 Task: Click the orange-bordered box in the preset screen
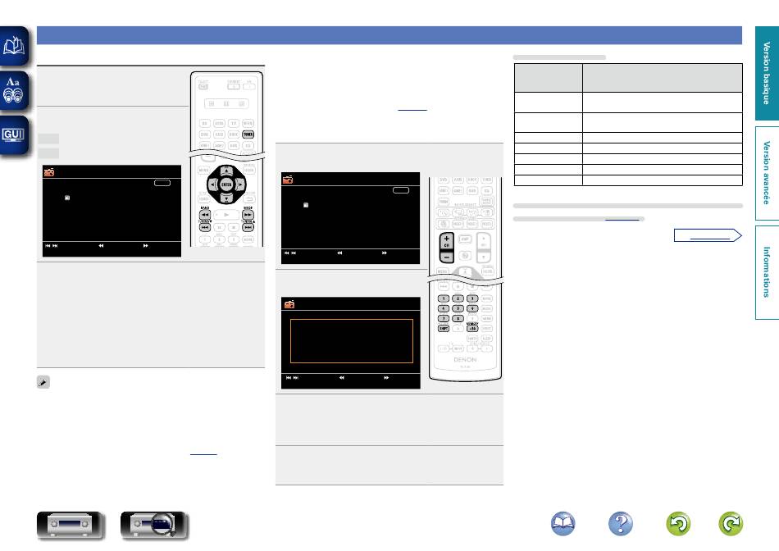pyautogui.click(x=351, y=341)
